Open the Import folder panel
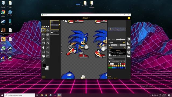The height and width of the screenshot is (97, 172). 129,56
